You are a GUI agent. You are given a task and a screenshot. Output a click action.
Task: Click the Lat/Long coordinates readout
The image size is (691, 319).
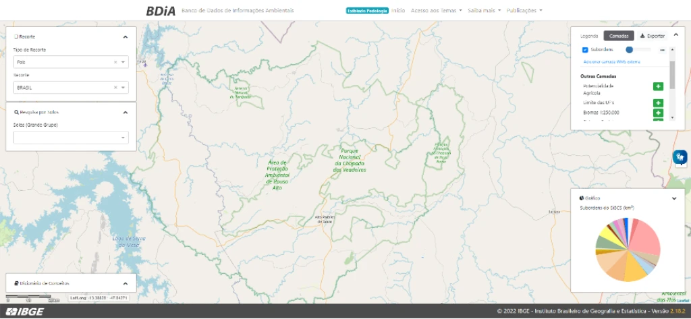(x=99, y=298)
